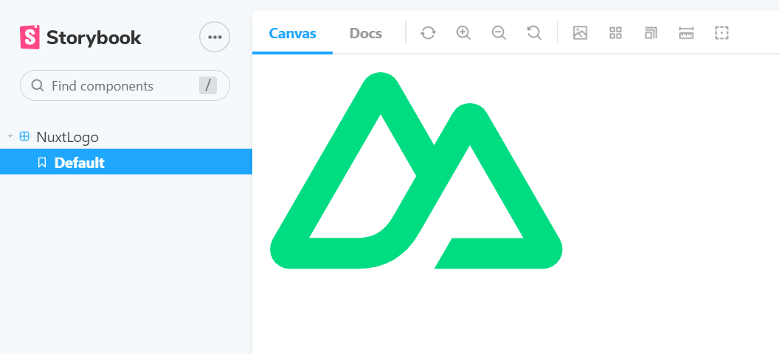Select the NuxtLogo component row

126,137
